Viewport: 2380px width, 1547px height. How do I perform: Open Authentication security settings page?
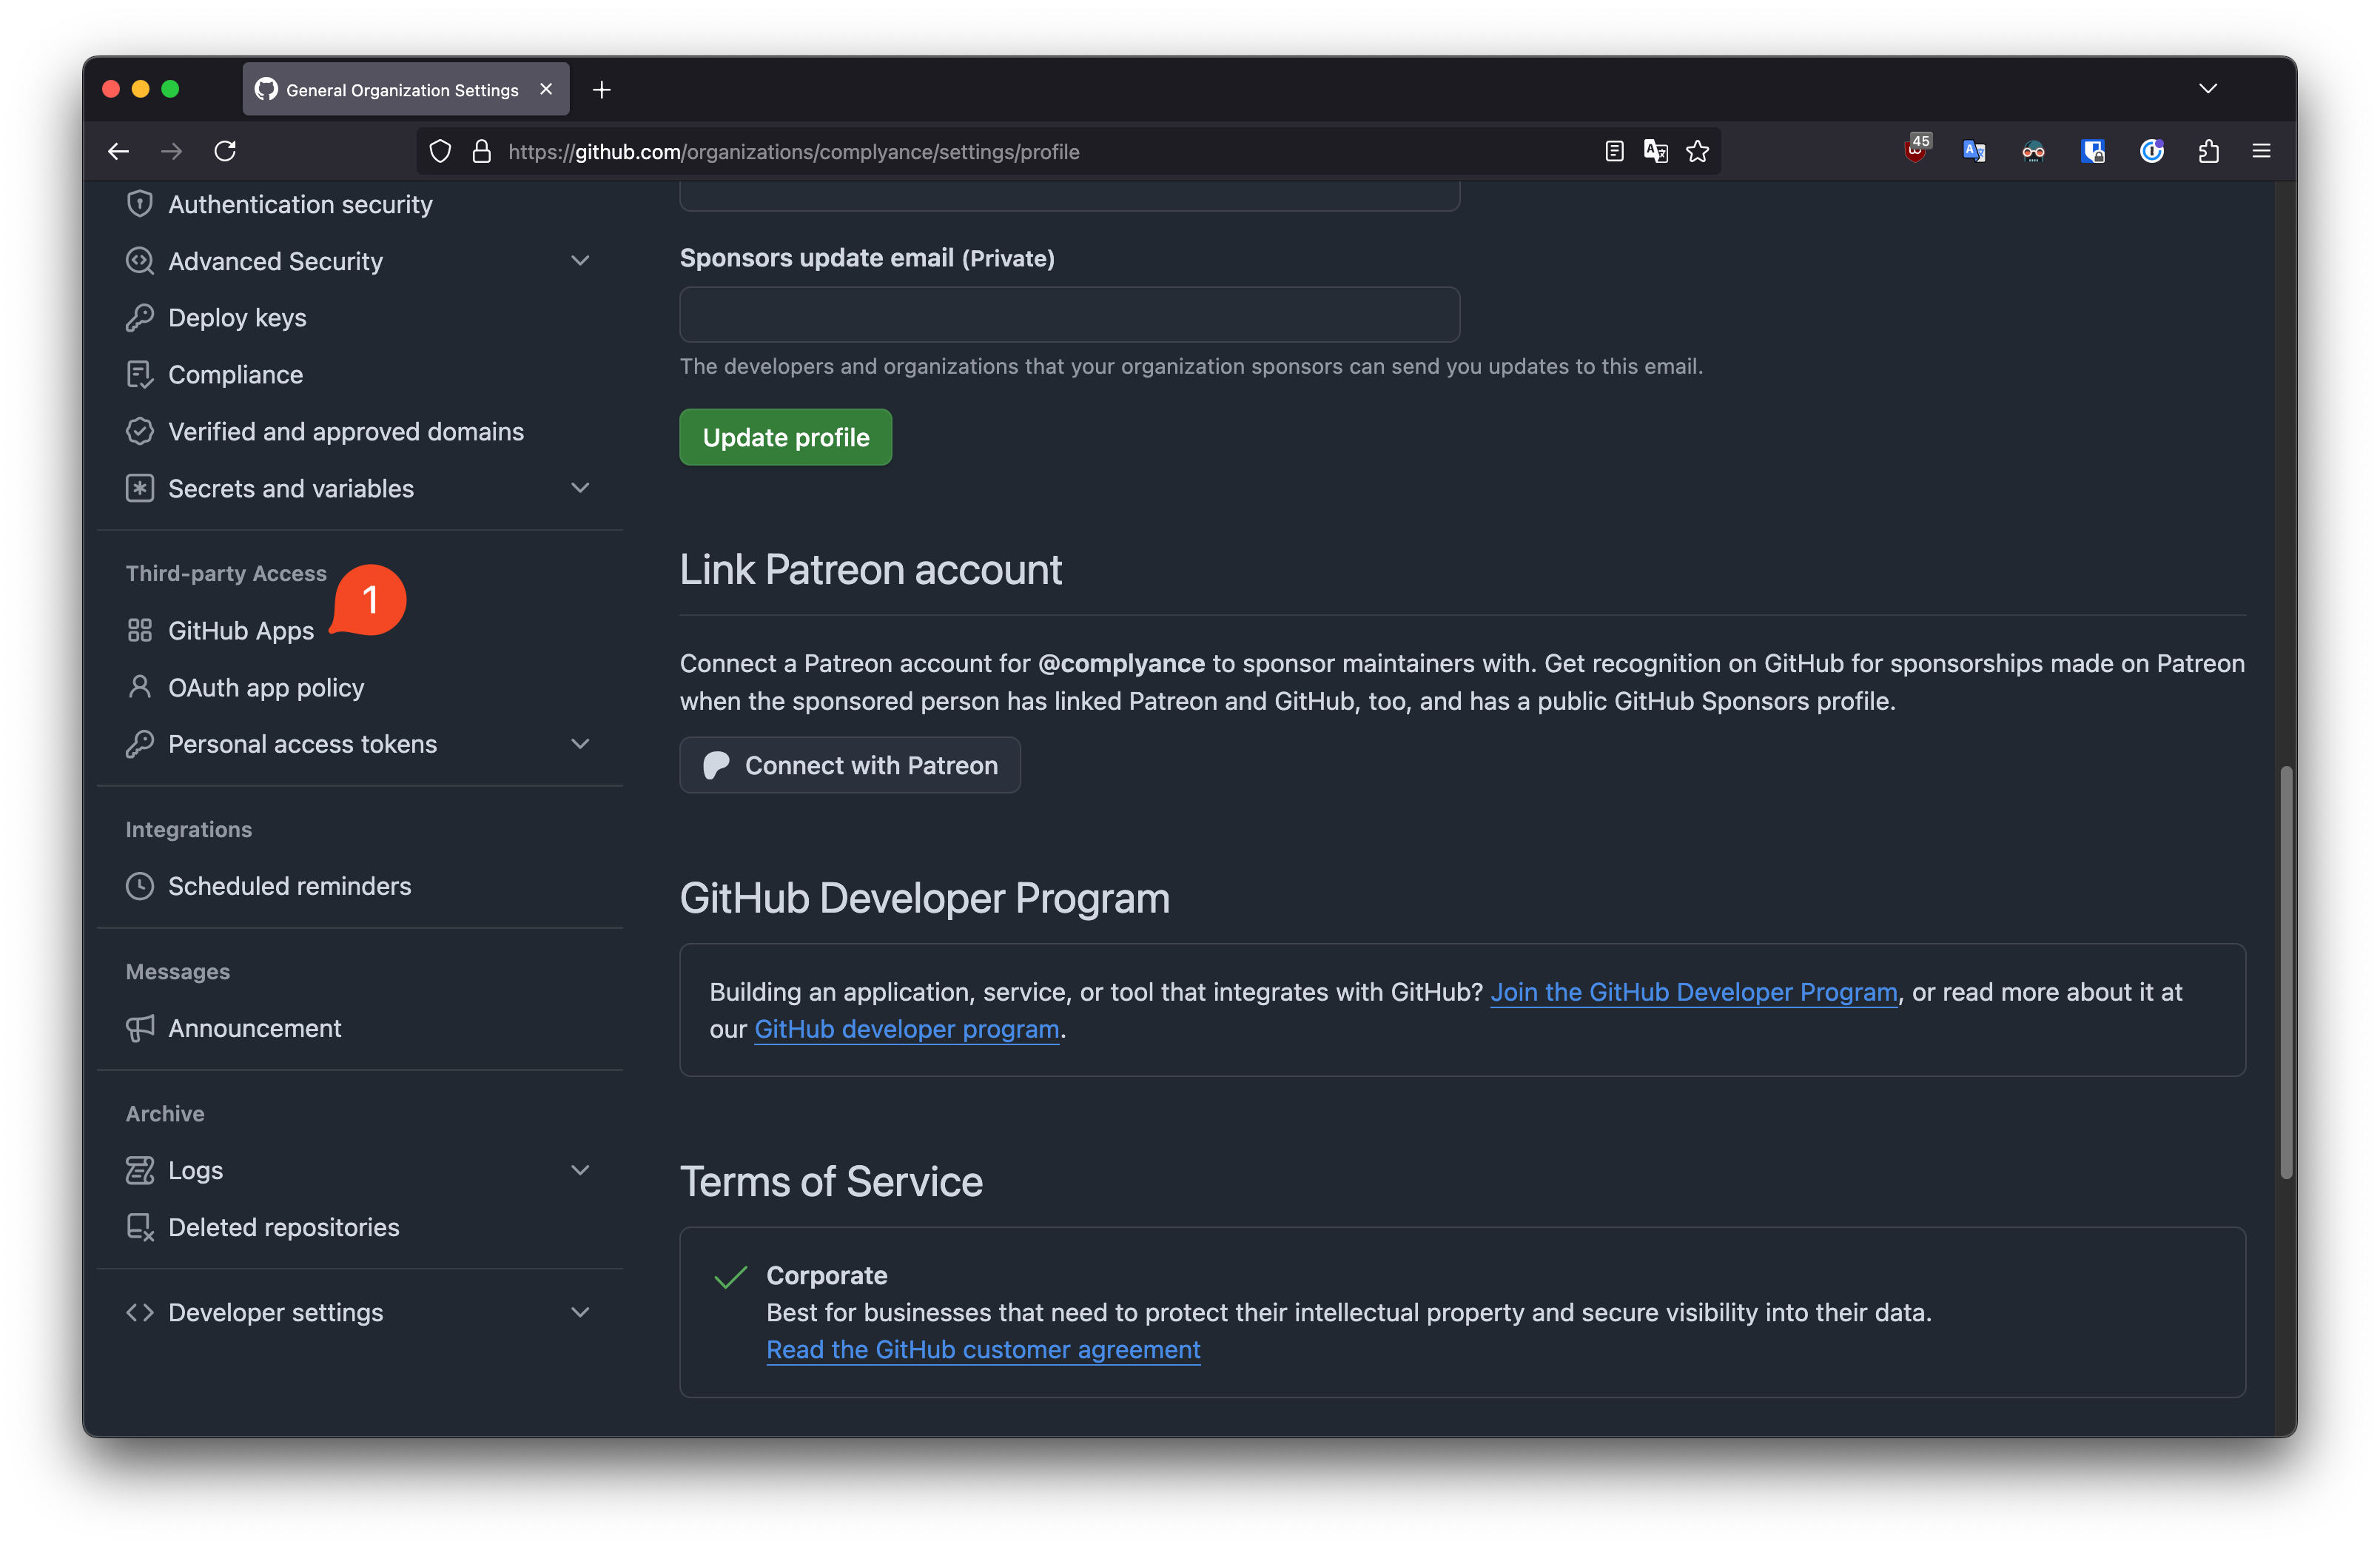pos(300,204)
